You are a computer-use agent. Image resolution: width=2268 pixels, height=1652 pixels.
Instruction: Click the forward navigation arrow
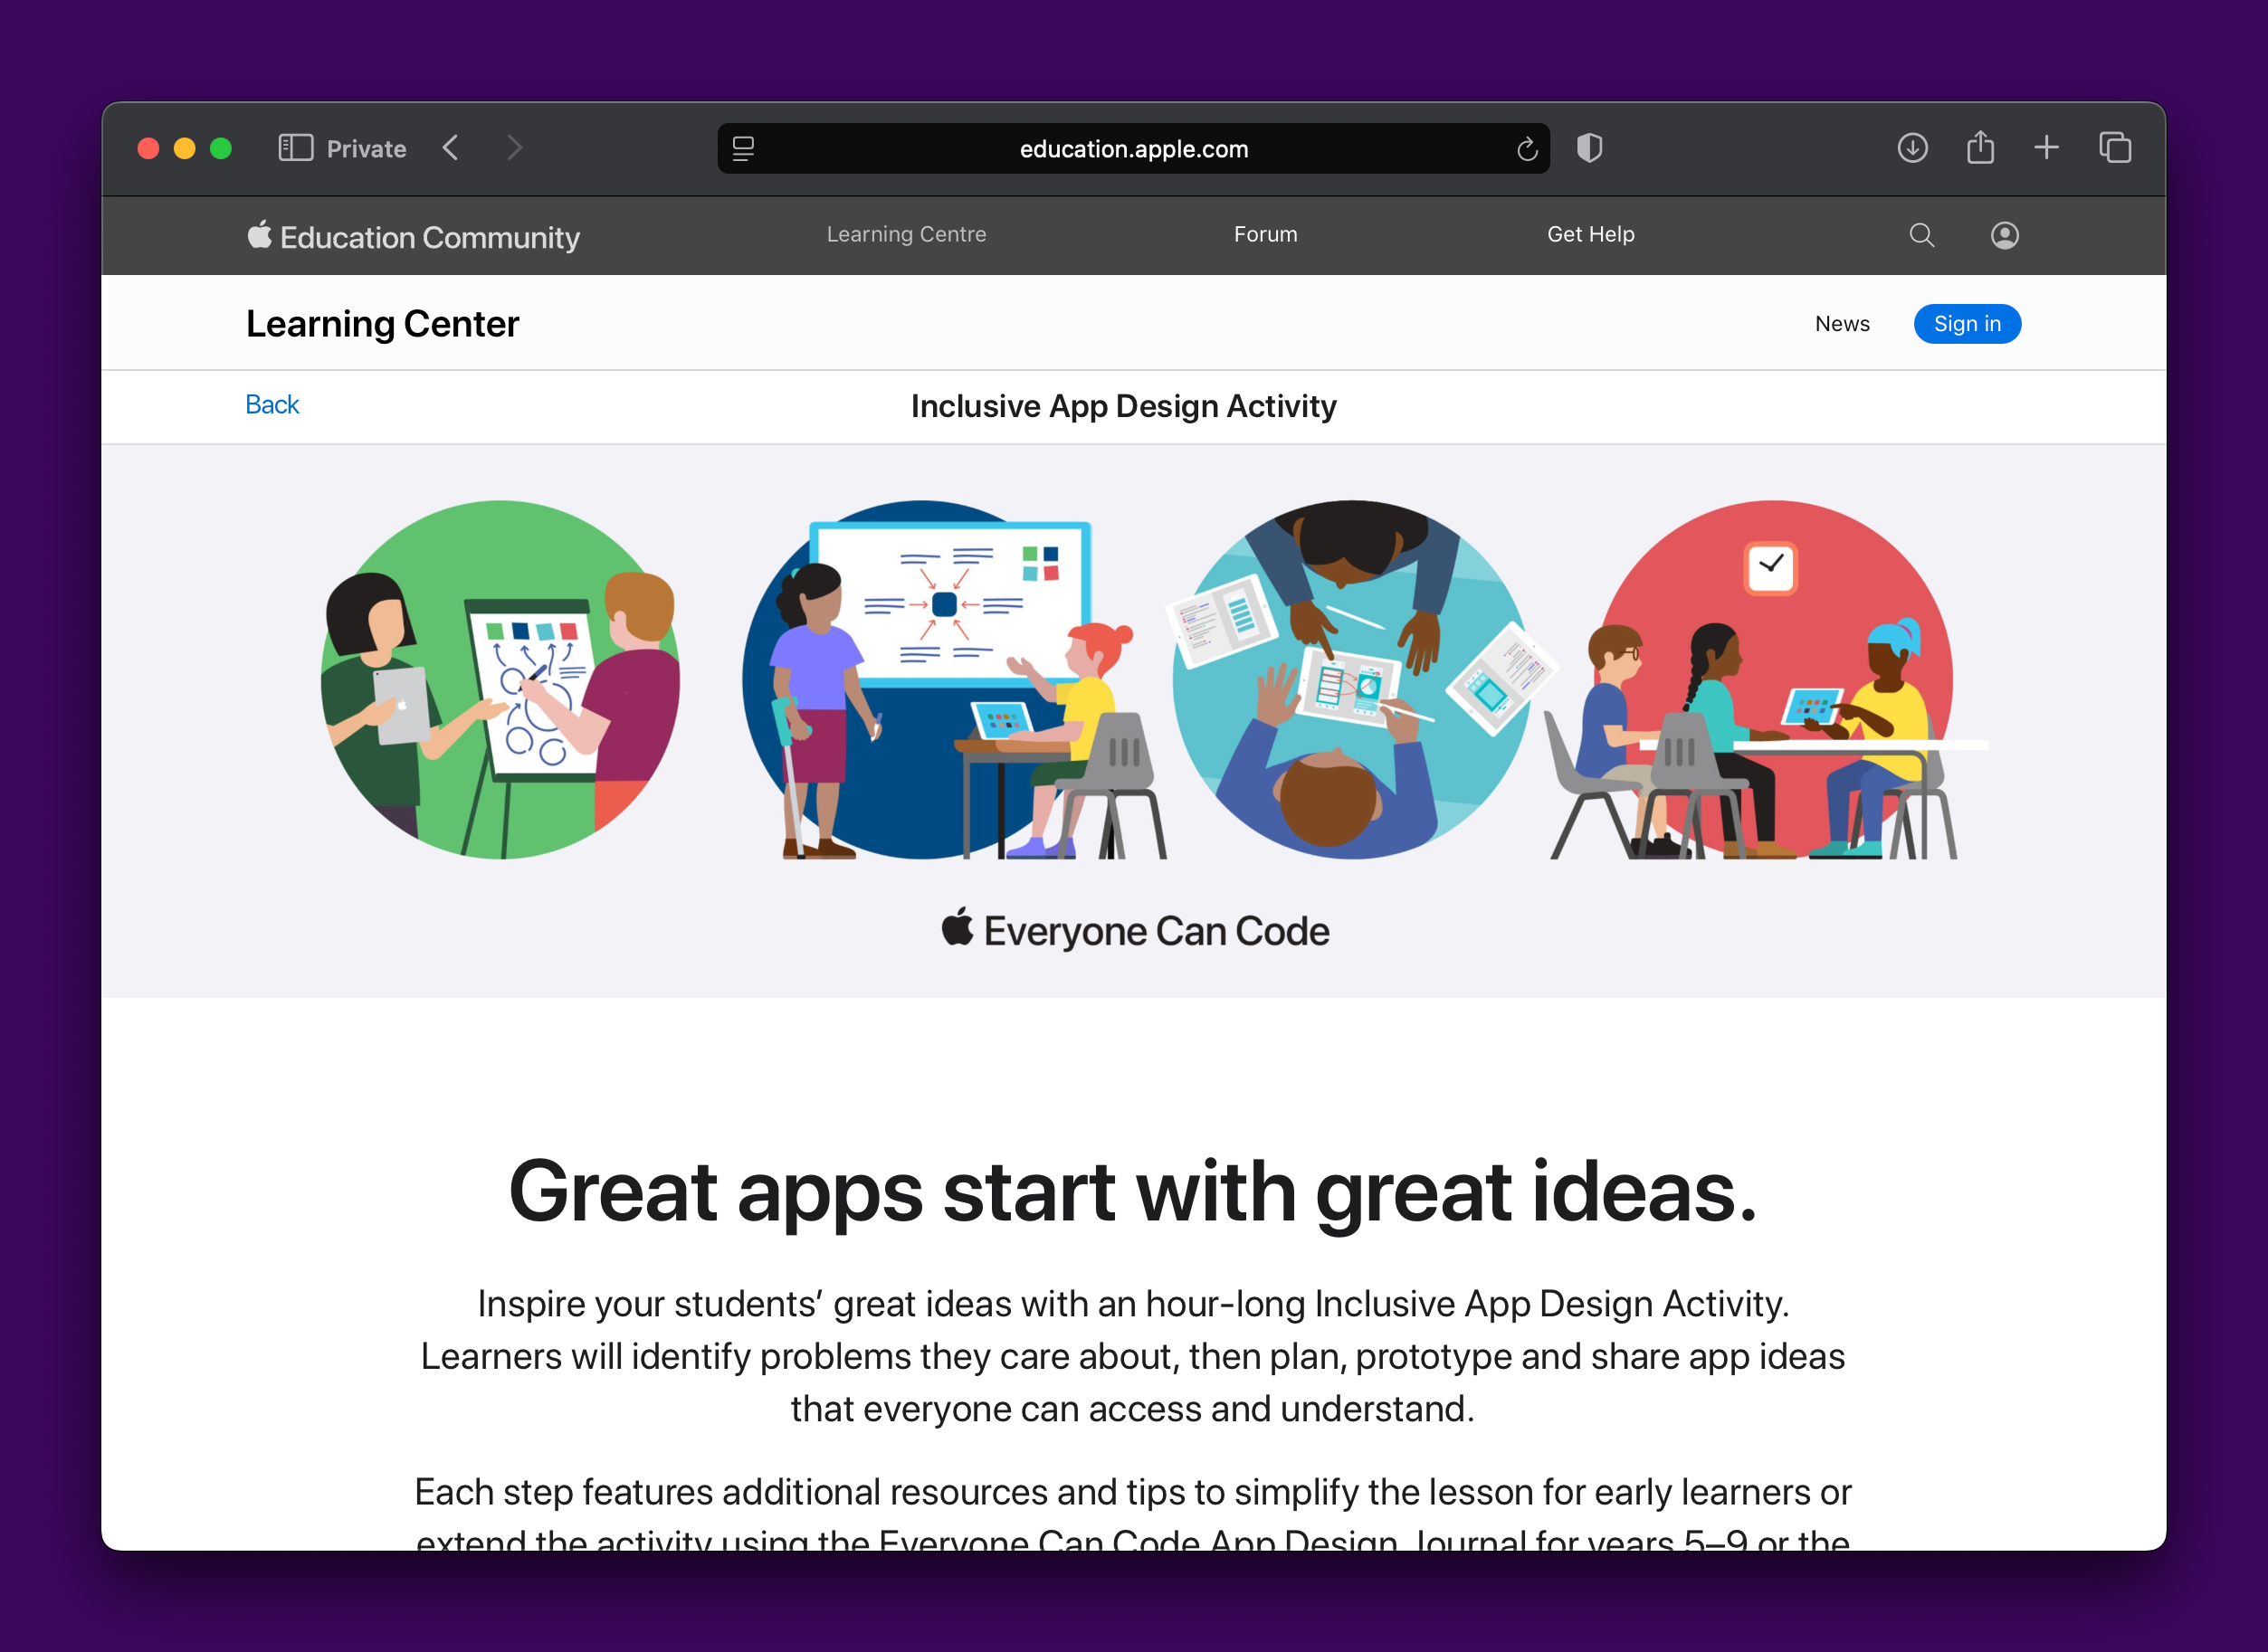[514, 147]
